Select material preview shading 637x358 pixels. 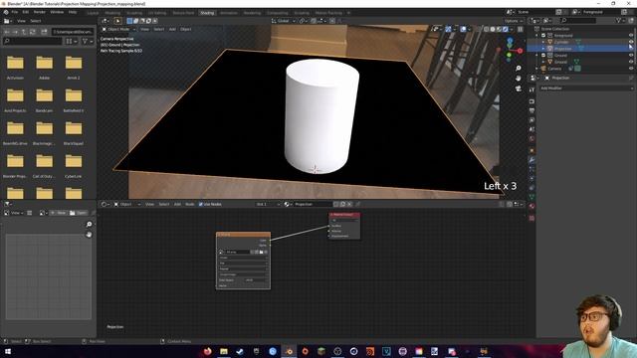499,29
